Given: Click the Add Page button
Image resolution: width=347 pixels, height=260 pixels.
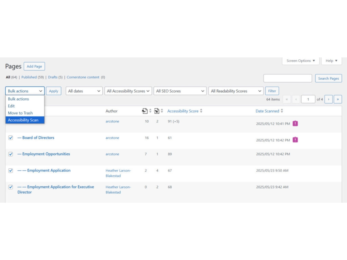Looking at the screenshot, I should [34, 66].
